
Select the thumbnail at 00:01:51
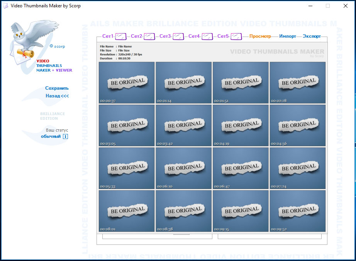click(x=241, y=83)
